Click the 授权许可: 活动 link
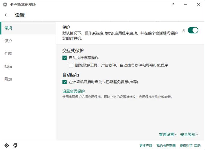The image size is (205, 150). [190, 145]
